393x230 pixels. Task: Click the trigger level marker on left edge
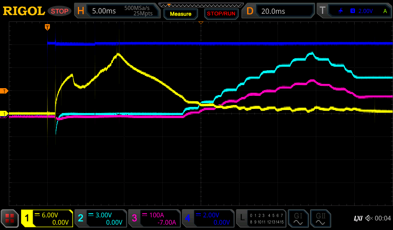pyautogui.click(x=4, y=91)
